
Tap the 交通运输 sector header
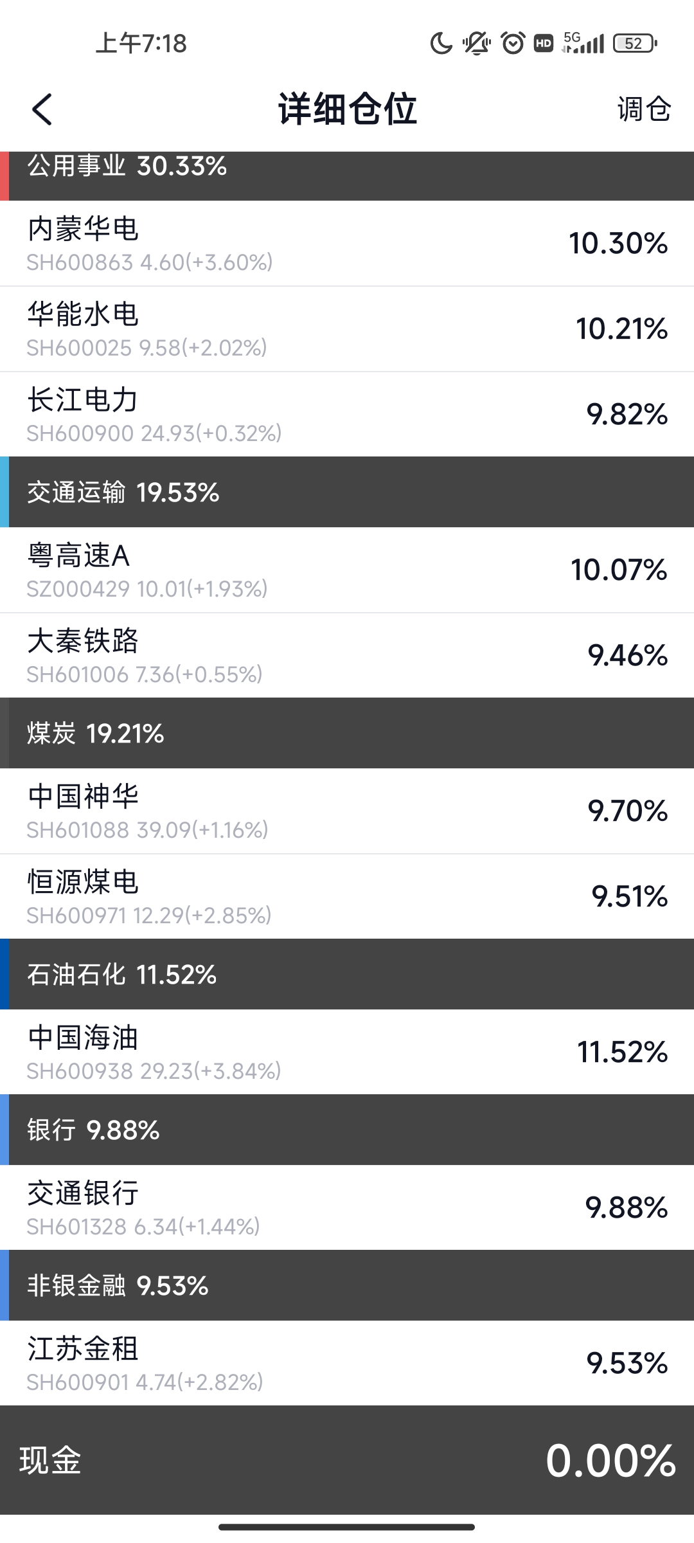point(347,492)
